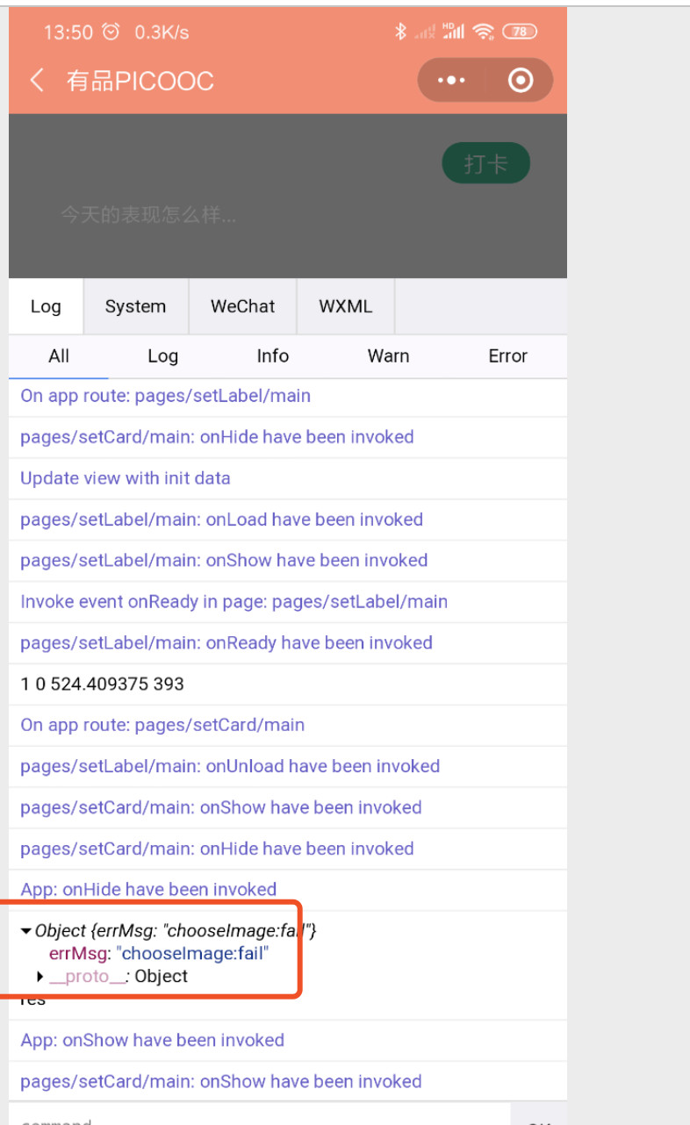Viewport: 690px width, 1125px height.
Task: Switch to the System tab
Action: coord(135,306)
